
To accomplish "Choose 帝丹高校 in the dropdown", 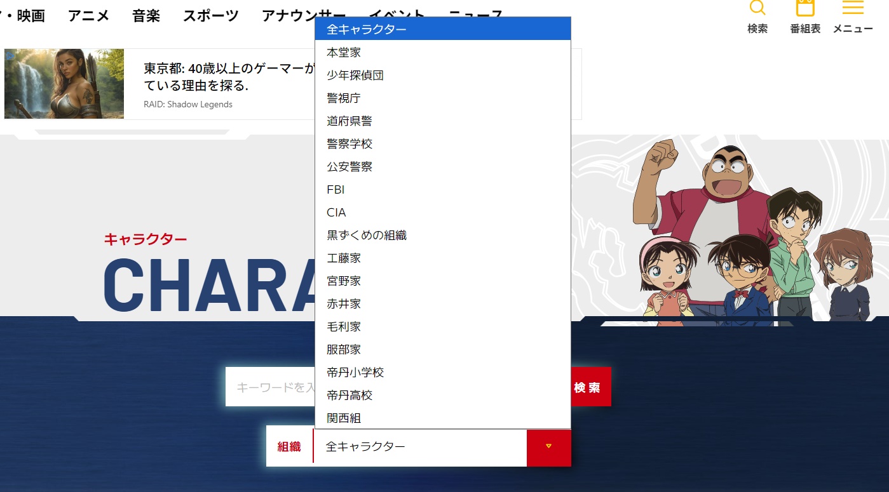I will [349, 396].
